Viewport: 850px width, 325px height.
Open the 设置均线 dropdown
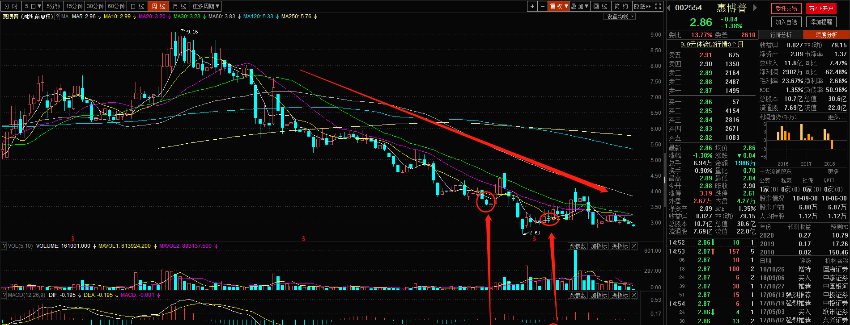pyautogui.click(x=620, y=16)
